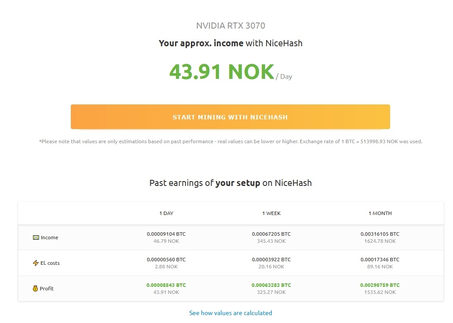
Task: Click the Income banknote icon
Action: (36, 238)
